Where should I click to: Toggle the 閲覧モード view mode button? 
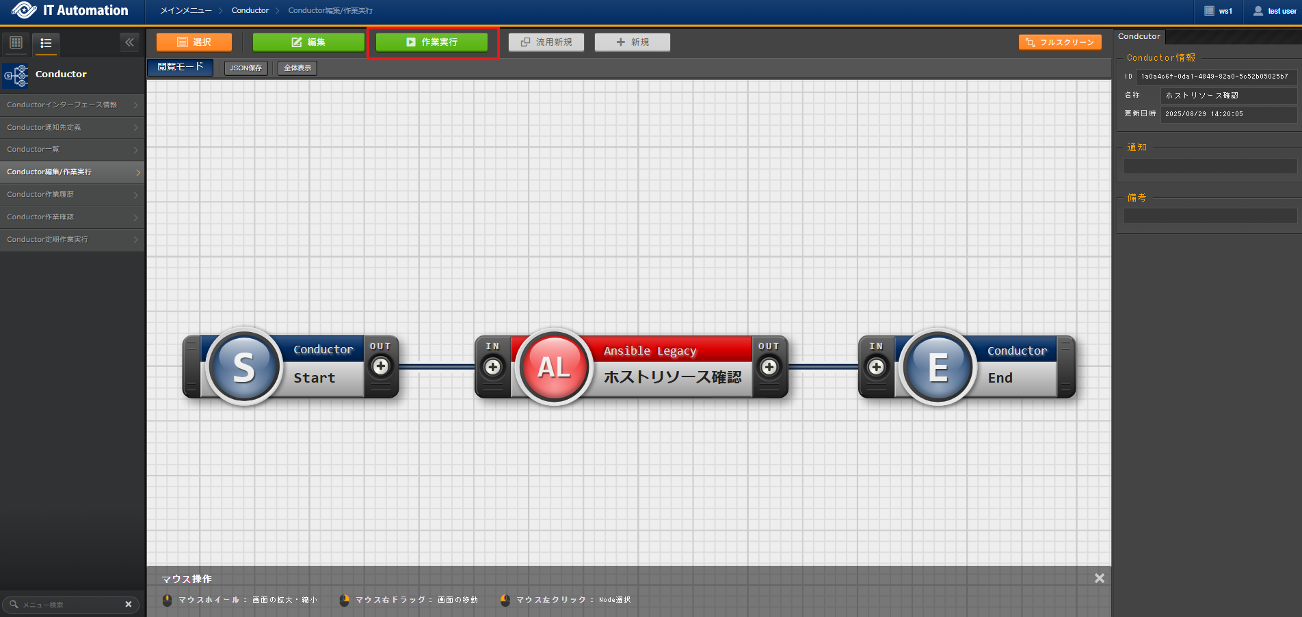click(x=181, y=67)
